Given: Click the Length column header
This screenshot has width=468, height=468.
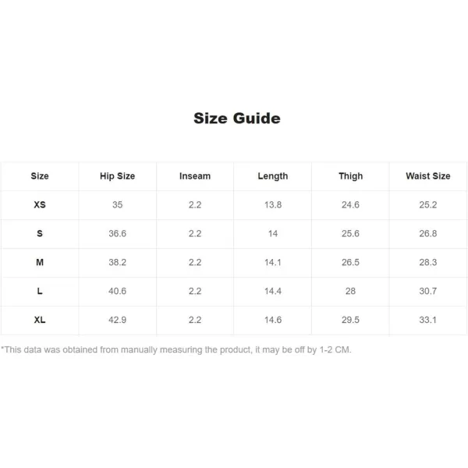Looking at the screenshot, I should coord(273,176).
